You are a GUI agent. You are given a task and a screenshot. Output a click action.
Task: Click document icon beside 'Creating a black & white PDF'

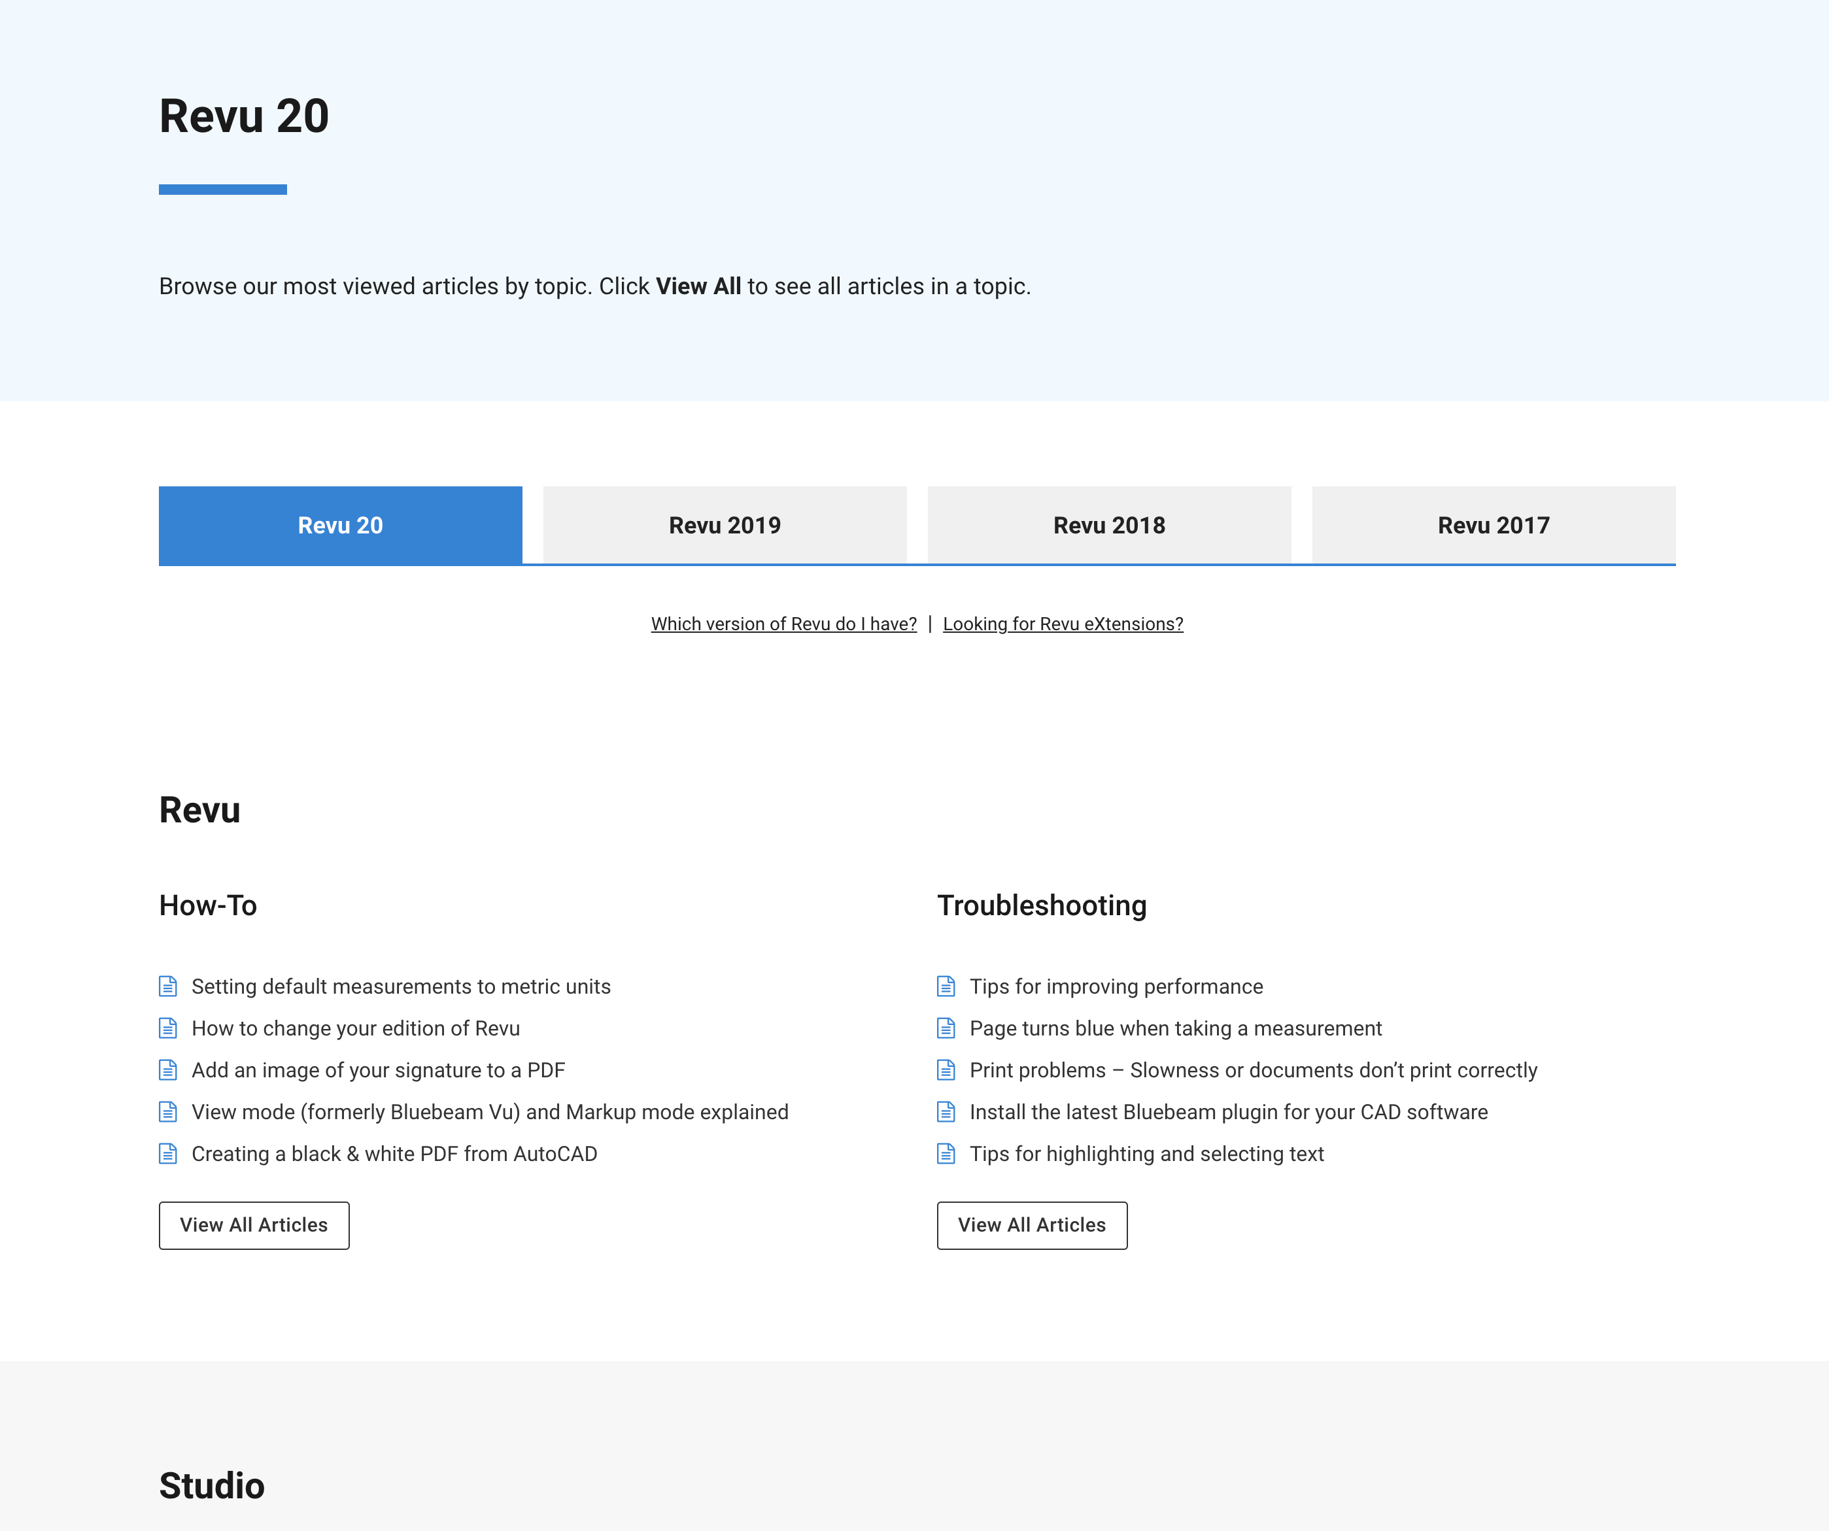click(x=168, y=1153)
